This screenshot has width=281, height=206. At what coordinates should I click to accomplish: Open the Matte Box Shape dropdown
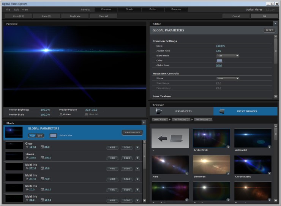(x=227, y=78)
